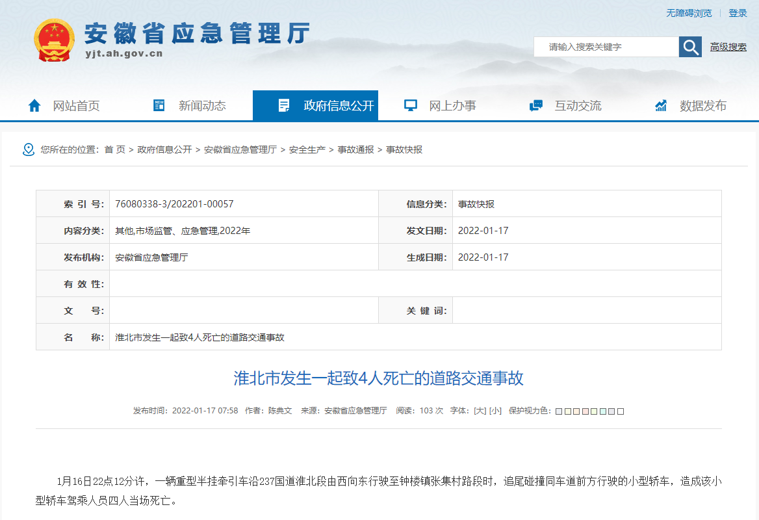Click the national emblem logo in header

click(x=55, y=40)
